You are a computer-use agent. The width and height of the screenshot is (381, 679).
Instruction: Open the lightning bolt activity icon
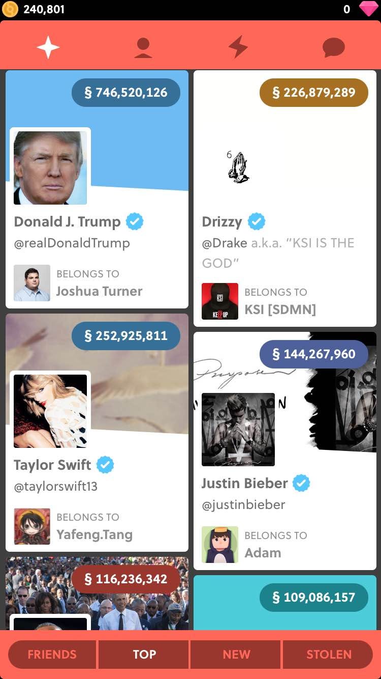[x=238, y=47]
